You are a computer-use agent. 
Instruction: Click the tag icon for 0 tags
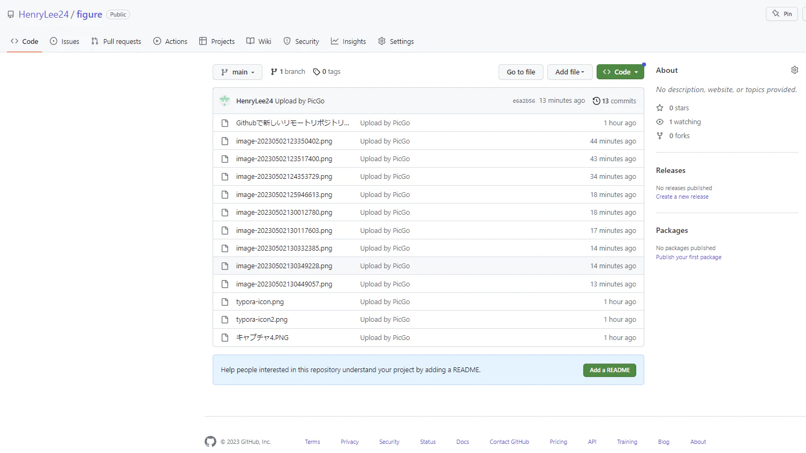[317, 72]
